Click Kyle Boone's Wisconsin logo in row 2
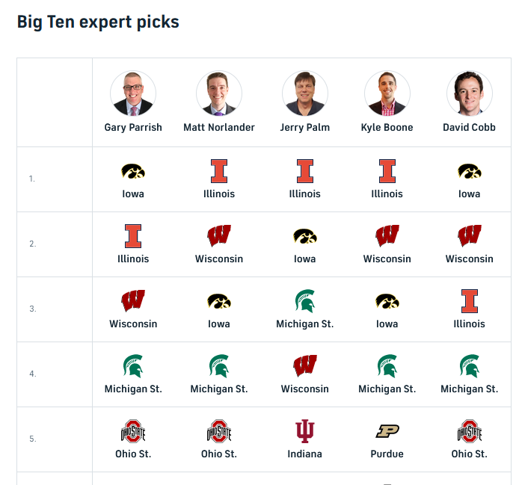519x485 pixels. coord(387,236)
